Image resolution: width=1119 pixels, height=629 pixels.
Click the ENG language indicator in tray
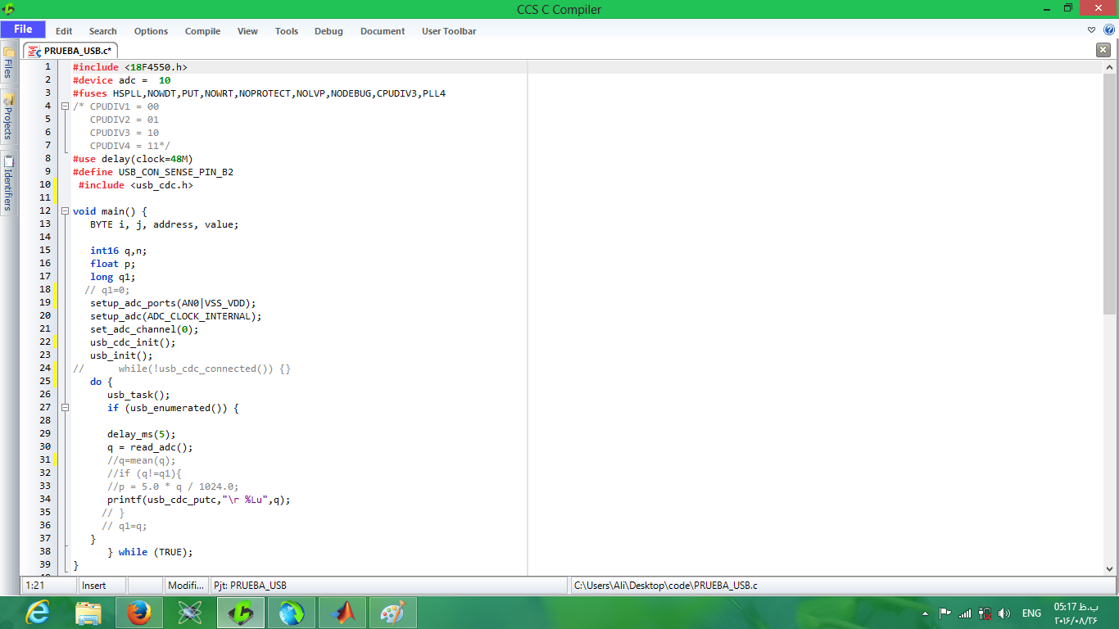[1031, 613]
